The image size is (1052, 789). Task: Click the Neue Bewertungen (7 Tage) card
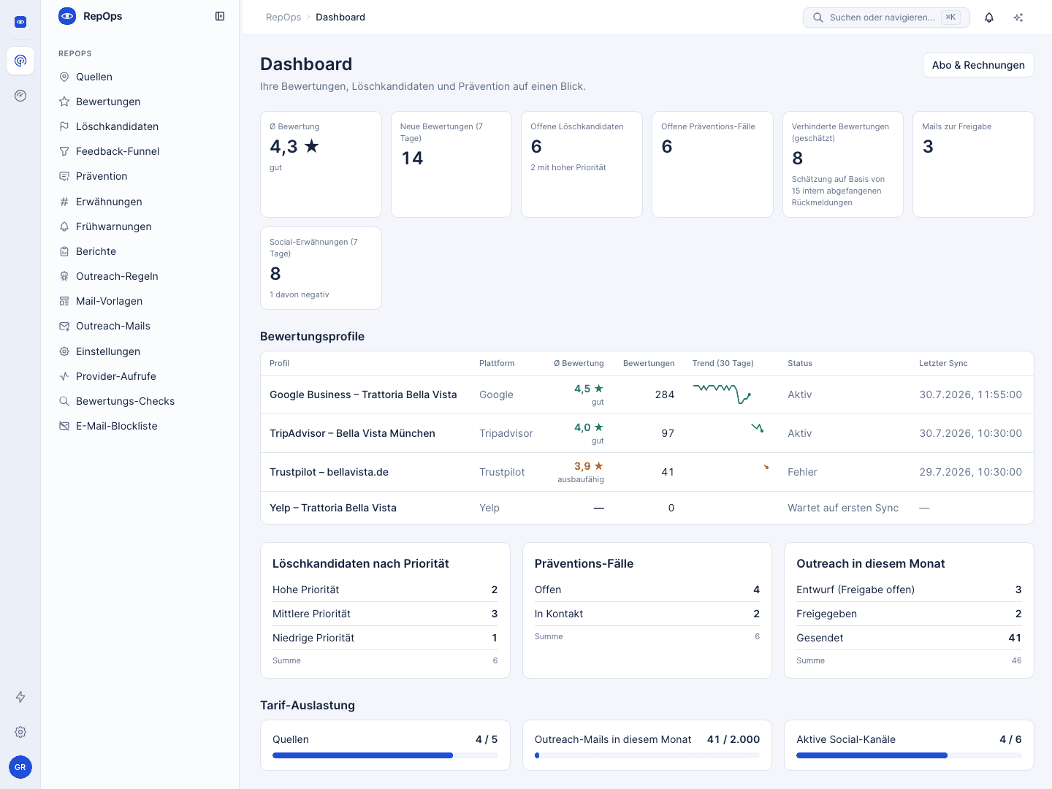coord(451,164)
